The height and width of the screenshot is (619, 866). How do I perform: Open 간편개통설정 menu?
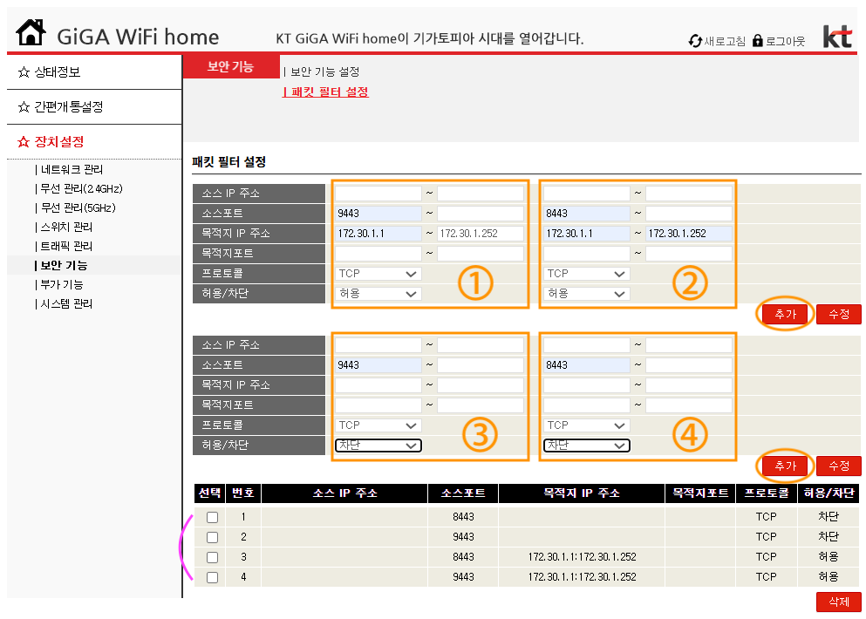click(69, 107)
